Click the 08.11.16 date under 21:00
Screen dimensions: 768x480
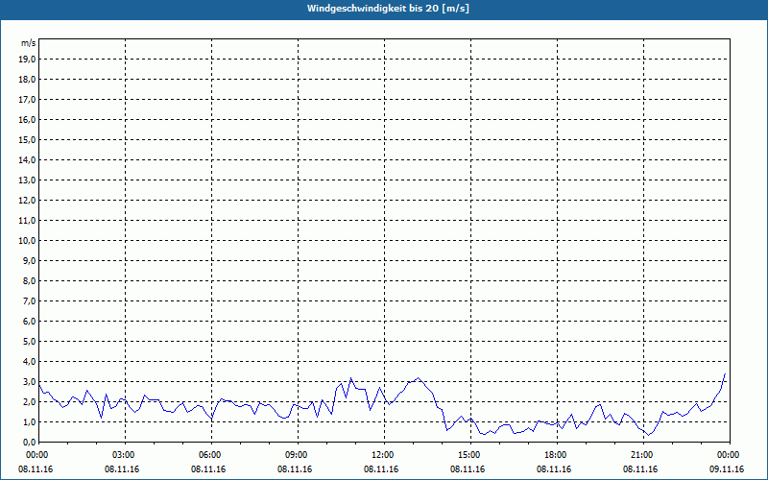640,469
